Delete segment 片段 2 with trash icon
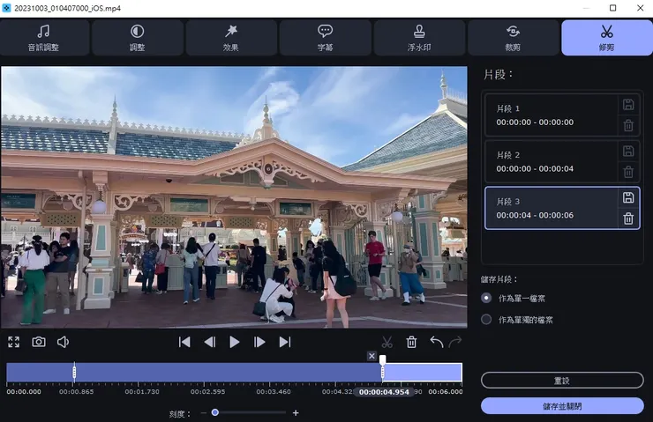 (628, 172)
